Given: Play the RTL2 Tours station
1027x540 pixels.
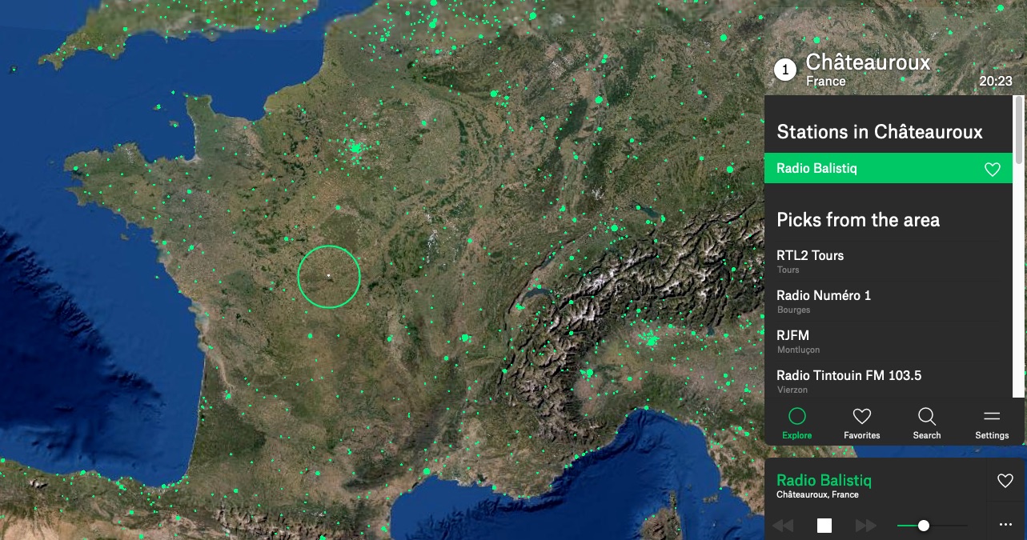Looking at the screenshot, I should pos(889,260).
